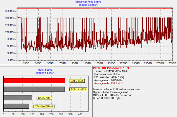Click the SCSI Ultra320 yellow label
177x117 pixels.
78,90
